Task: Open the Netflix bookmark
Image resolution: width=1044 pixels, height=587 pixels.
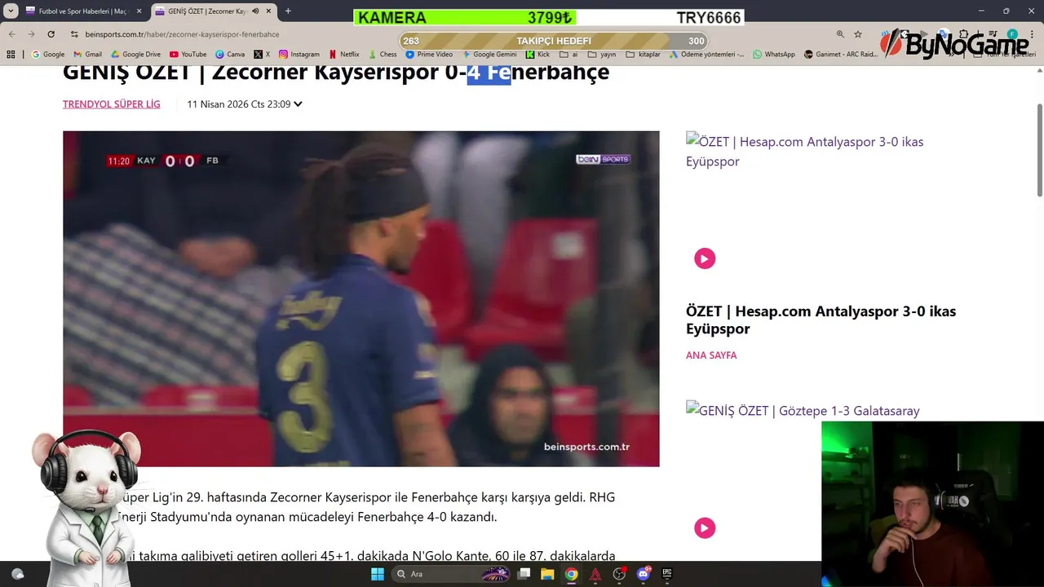Action: 343,55
